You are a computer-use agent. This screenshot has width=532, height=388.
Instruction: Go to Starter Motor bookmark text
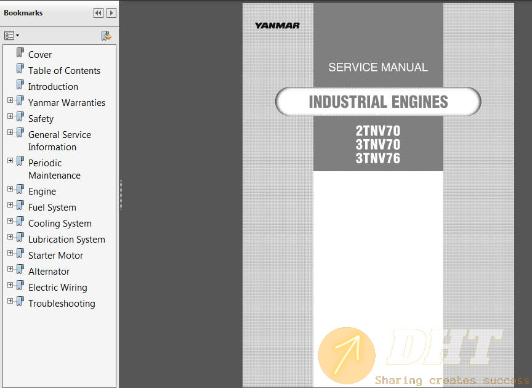(x=55, y=255)
